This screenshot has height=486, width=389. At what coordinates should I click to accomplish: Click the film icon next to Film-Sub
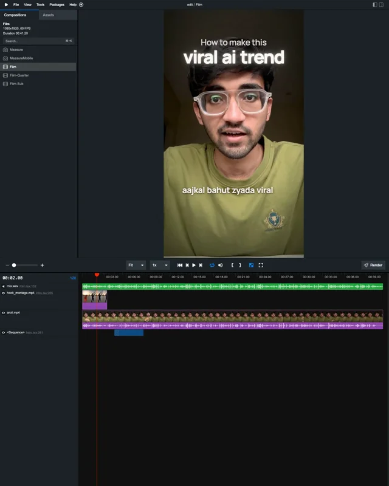coord(5,84)
